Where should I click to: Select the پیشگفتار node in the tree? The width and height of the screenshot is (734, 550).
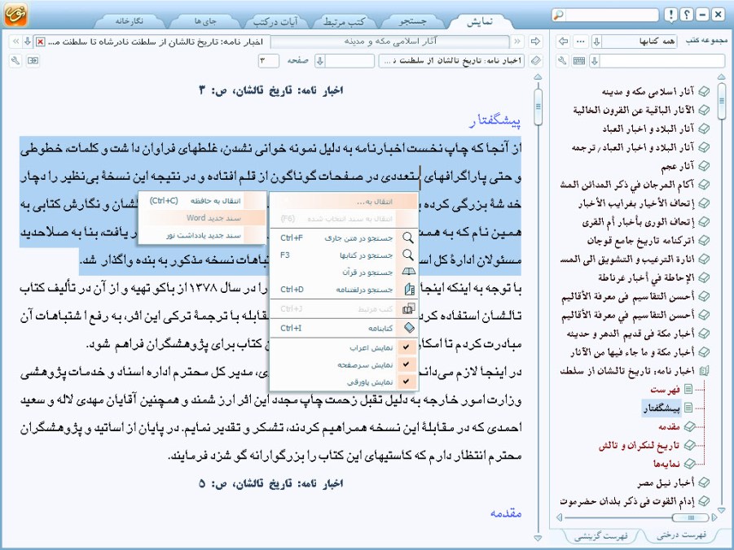point(661,408)
